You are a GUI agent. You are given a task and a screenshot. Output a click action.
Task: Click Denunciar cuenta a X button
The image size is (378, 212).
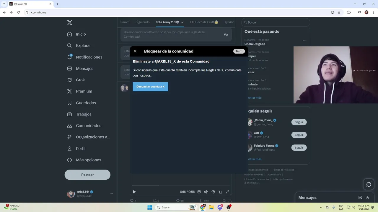(150, 87)
